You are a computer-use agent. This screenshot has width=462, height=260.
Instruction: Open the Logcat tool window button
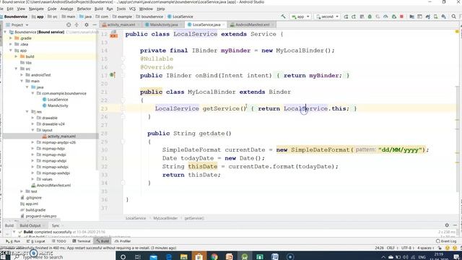coord(36,241)
